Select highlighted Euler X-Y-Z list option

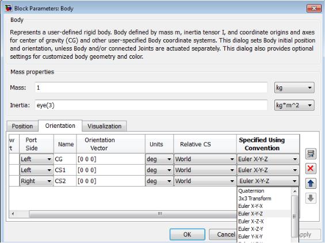pos(264,214)
